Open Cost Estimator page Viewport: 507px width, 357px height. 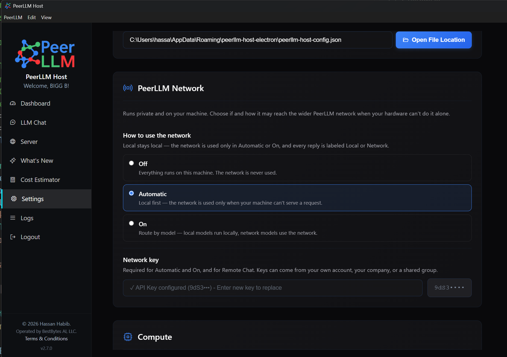pyautogui.click(x=46, y=180)
